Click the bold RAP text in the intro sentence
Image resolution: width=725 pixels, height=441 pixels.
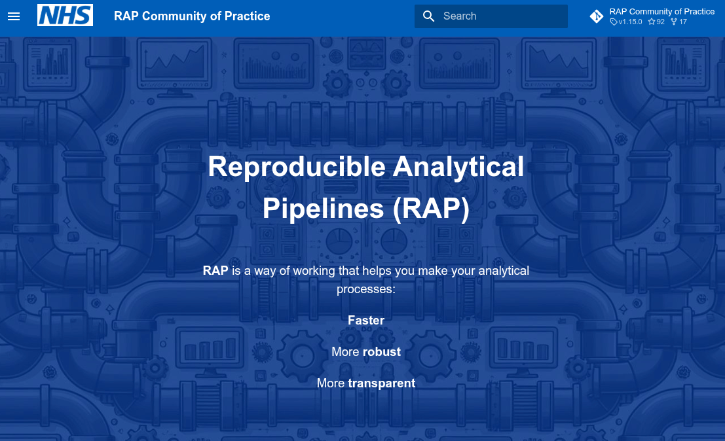pyautogui.click(x=215, y=270)
